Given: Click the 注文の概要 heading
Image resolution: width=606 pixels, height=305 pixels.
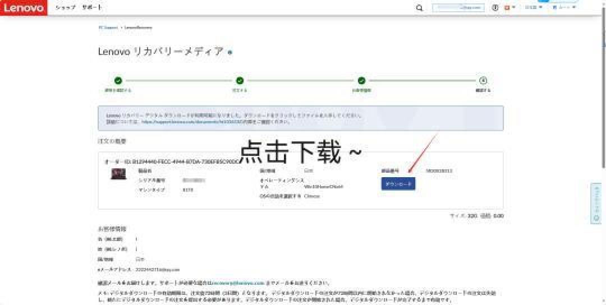Looking at the screenshot, I should coord(112,141).
